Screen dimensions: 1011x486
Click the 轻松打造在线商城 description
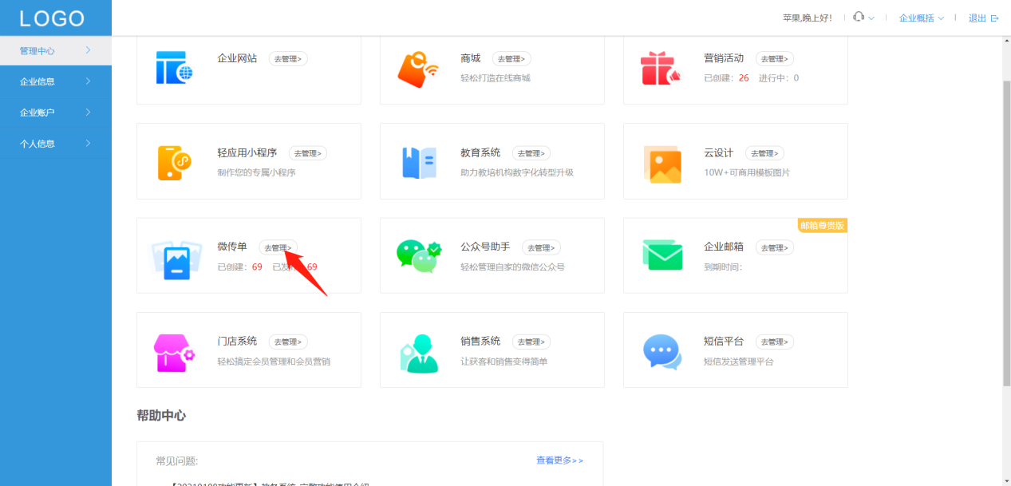pyautogui.click(x=496, y=78)
